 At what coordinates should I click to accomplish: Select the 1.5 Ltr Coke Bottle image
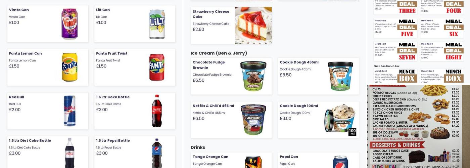157,111
